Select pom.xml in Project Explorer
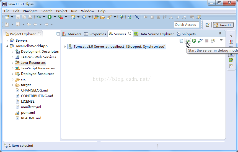Image resolution: width=238 pixels, height=152 pixels. tap(25, 113)
